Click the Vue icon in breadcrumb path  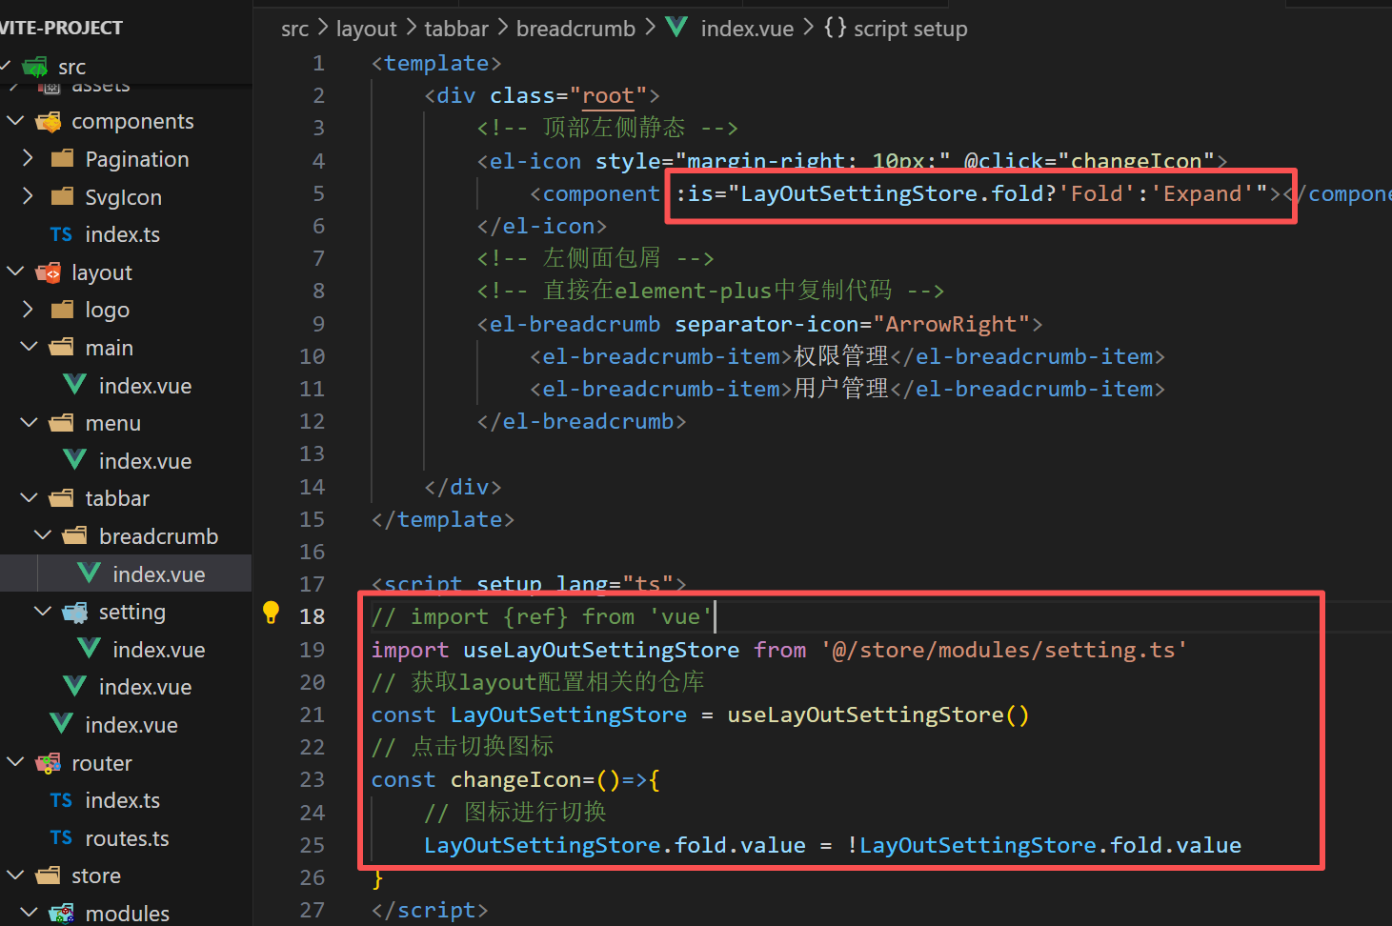click(677, 28)
